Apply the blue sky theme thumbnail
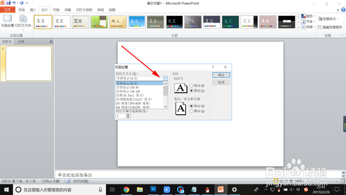This screenshot has width=346, height=195. [137, 22]
